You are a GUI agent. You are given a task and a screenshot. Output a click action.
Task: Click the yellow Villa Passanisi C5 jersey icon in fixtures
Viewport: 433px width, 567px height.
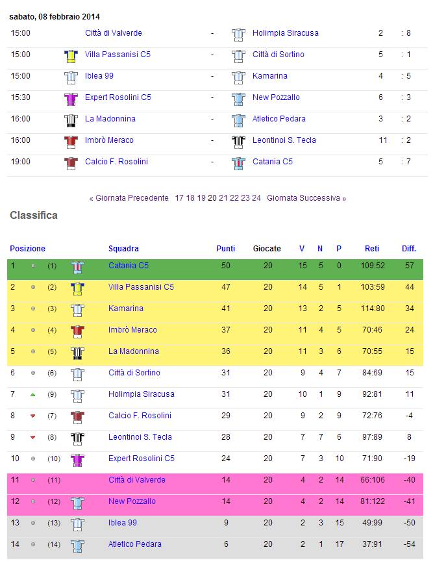point(71,56)
